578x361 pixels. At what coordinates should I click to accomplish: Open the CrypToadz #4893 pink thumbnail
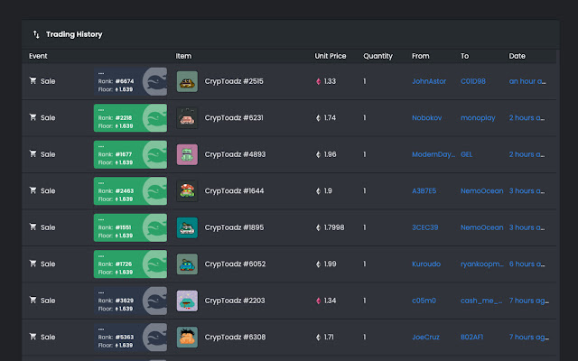pyautogui.click(x=187, y=154)
